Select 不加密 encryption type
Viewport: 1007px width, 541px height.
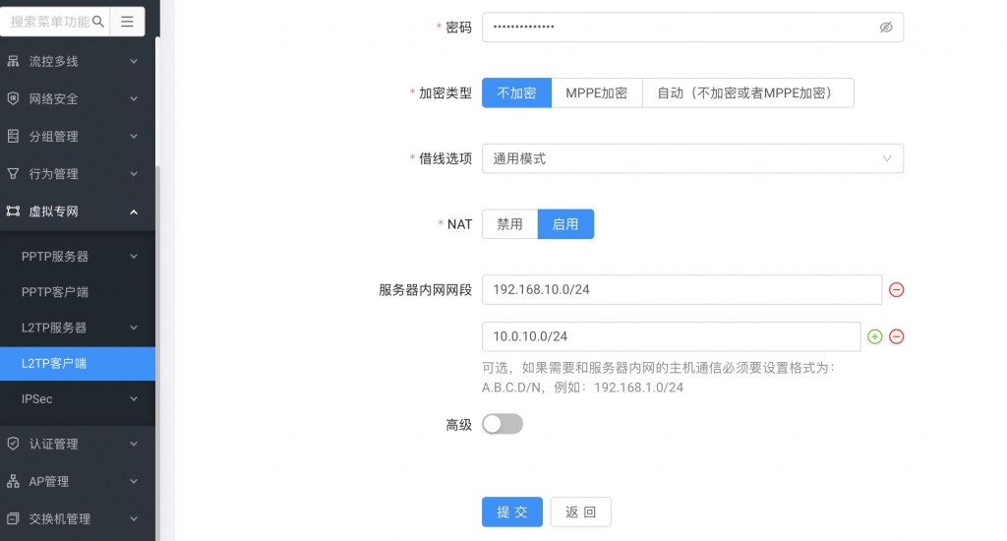click(516, 93)
